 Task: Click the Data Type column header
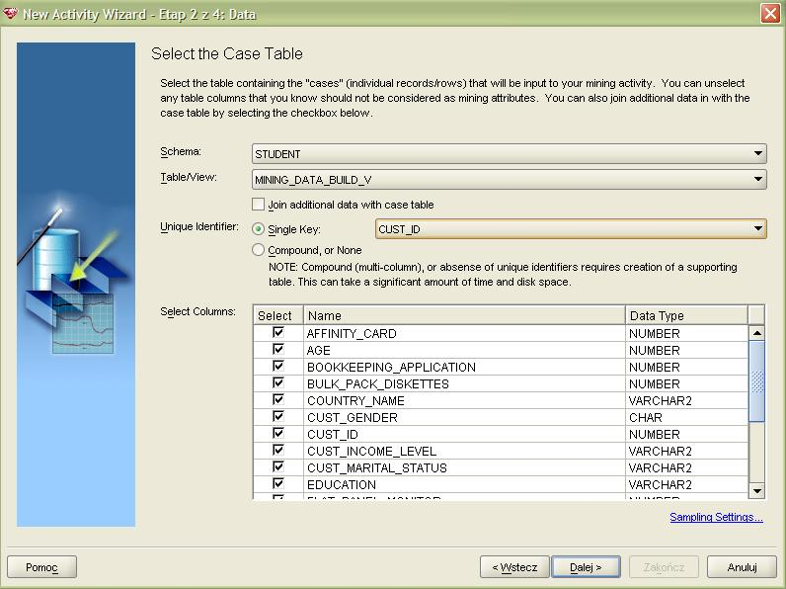[x=686, y=315]
